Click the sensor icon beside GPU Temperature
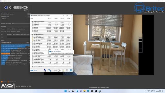 33,36
